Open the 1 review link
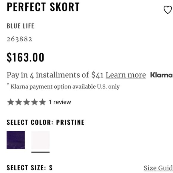The image size is (173, 173). pyautogui.click(x=60, y=102)
